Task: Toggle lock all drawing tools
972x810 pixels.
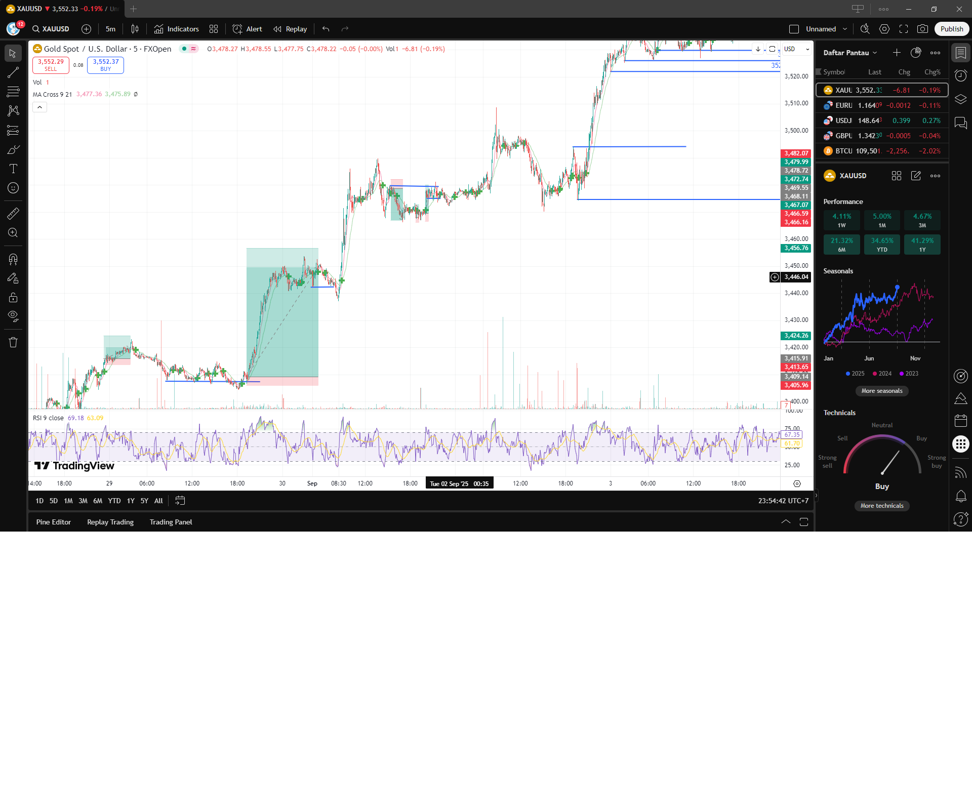Action: [13, 297]
